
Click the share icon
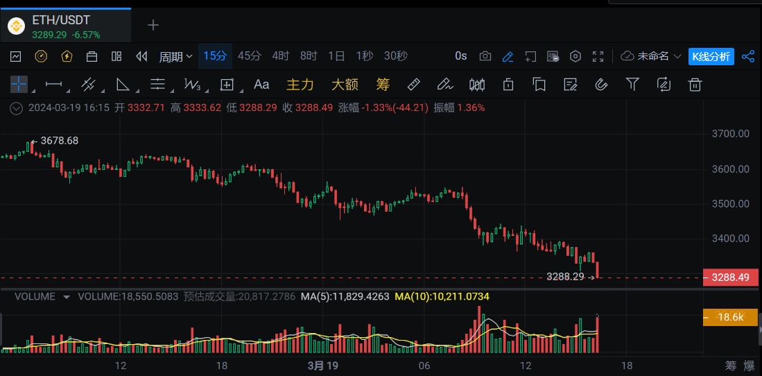coord(748,56)
